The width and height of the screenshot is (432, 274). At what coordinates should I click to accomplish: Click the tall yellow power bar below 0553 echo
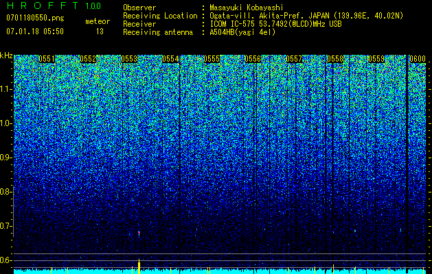pos(139,266)
